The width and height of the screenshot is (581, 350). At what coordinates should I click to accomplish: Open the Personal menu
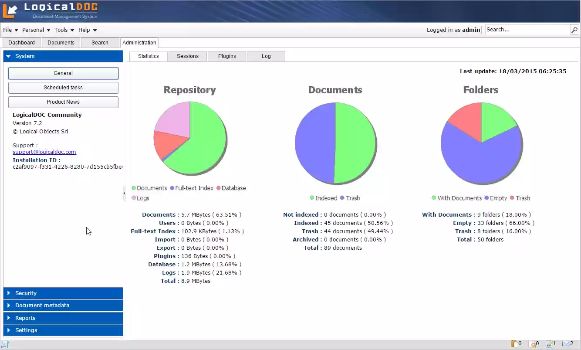[x=33, y=30]
